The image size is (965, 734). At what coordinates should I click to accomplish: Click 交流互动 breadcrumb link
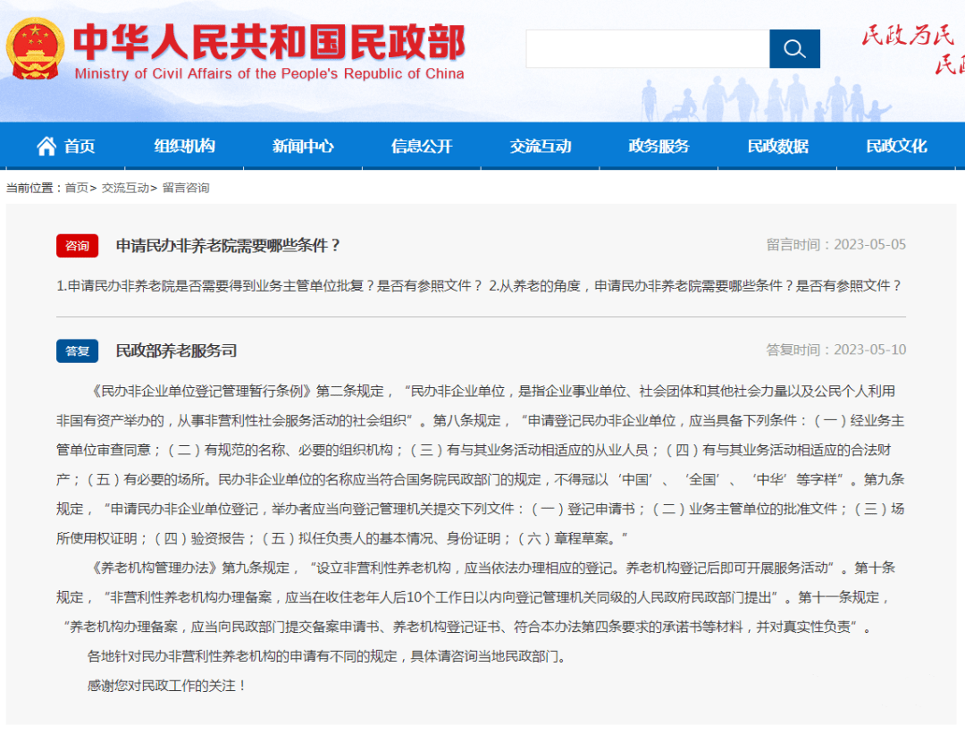126,188
